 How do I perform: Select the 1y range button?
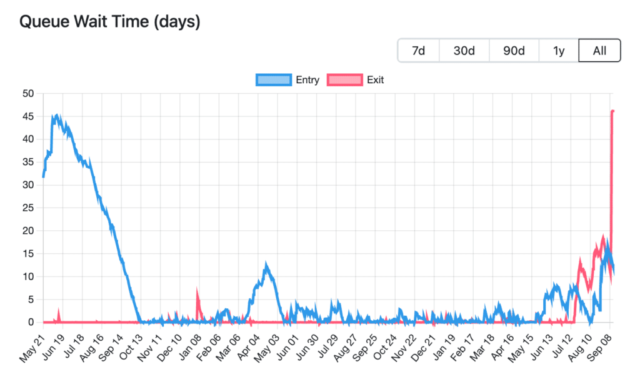(x=559, y=51)
